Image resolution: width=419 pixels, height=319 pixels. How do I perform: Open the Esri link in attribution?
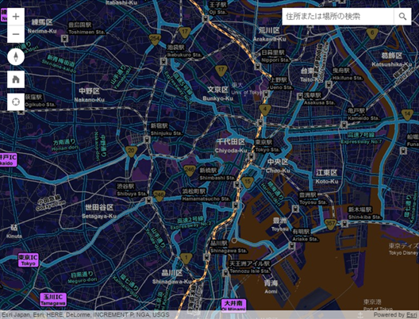tap(411, 315)
